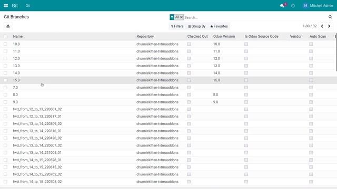This screenshot has width=337, height=189.
Task: Open the Filters dropdown
Action: [177, 26]
